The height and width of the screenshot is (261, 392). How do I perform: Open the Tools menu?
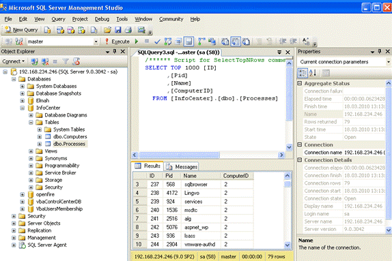[x=122, y=19]
